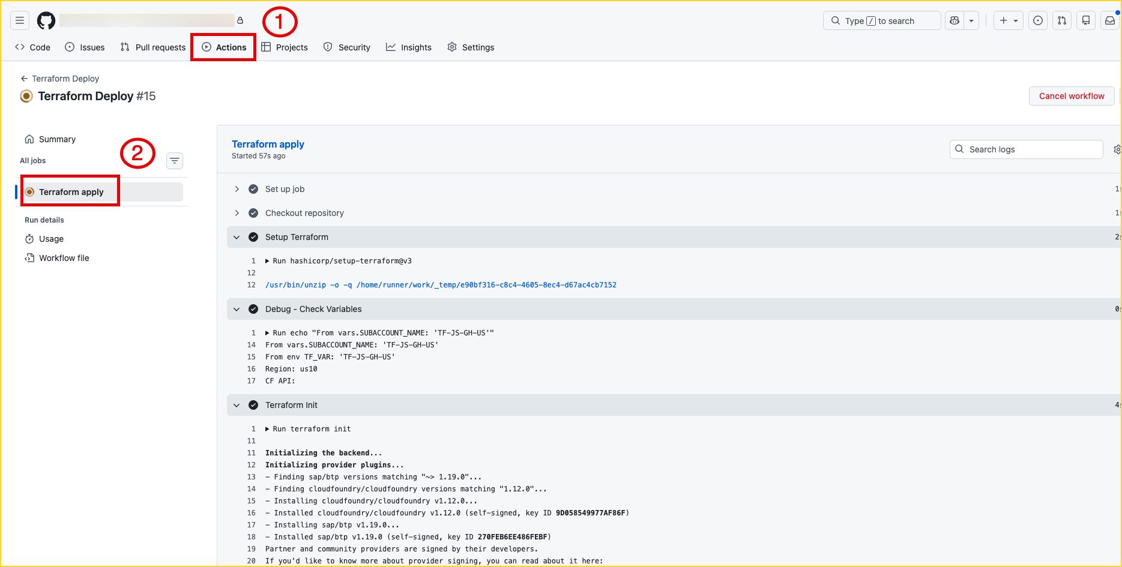1122x567 pixels.
Task: Switch to the Insights tab
Action: point(408,47)
